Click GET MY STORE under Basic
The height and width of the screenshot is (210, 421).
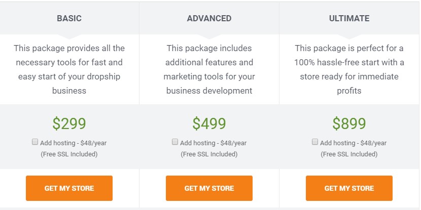pos(69,188)
